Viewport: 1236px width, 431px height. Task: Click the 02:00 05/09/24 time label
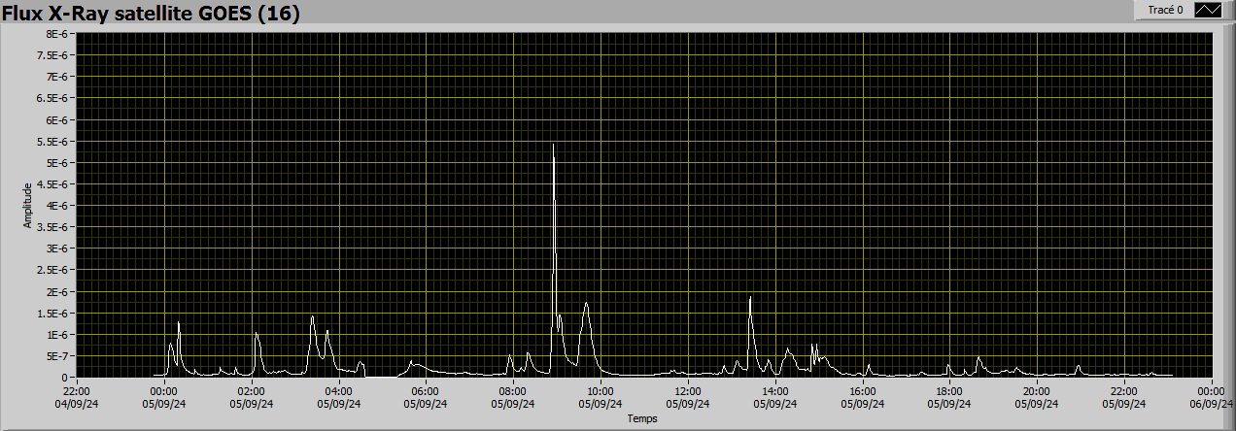pos(251,397)
